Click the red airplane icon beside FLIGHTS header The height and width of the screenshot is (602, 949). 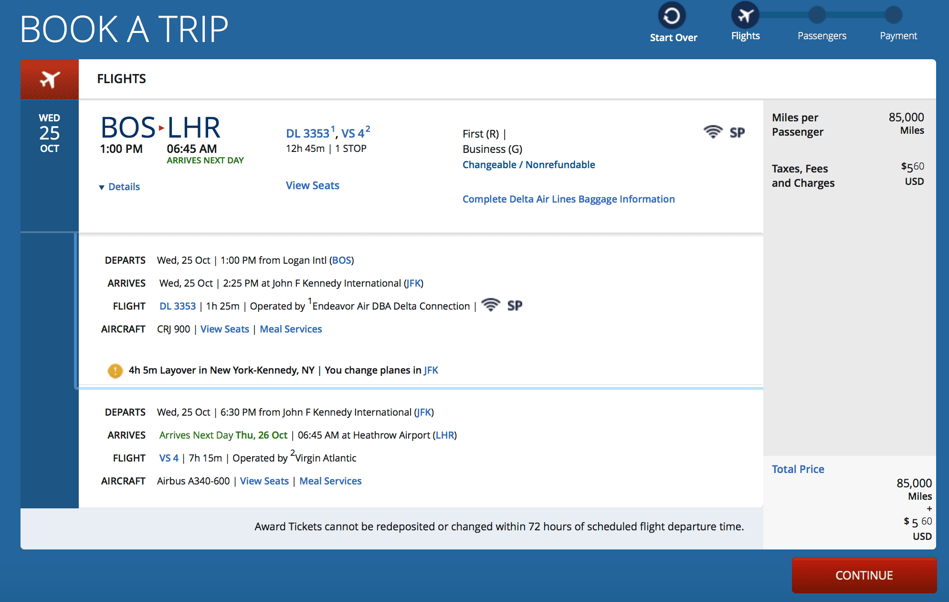[x=50, y=78]
